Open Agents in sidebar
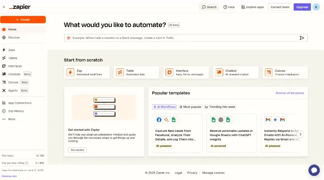The height and width of the screenshot is (180, 324). click(x=23, y=91)
